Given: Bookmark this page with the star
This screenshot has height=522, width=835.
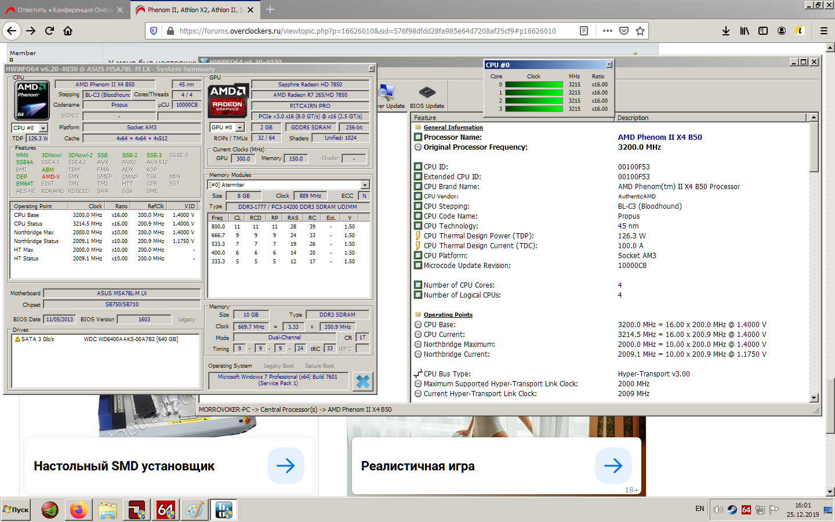Looking at the screenshot, I should [x=640, y=31].
